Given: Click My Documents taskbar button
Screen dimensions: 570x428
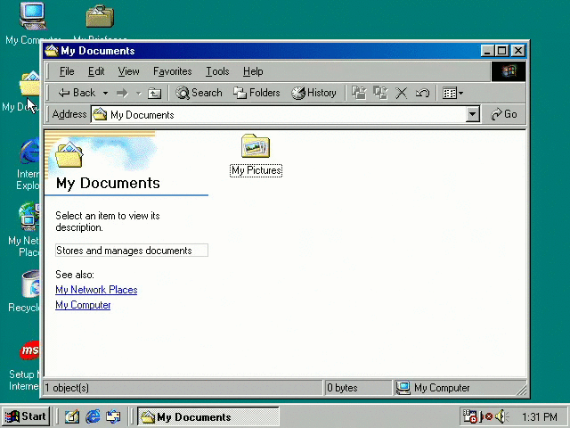Looking at the screenshot, I should (x=208, y=416).
